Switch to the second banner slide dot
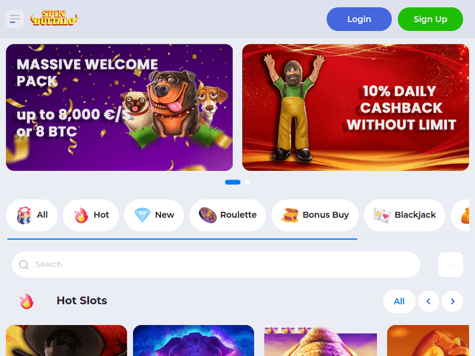Viewport: 475px width, 356px height. [x=248, y=182]
